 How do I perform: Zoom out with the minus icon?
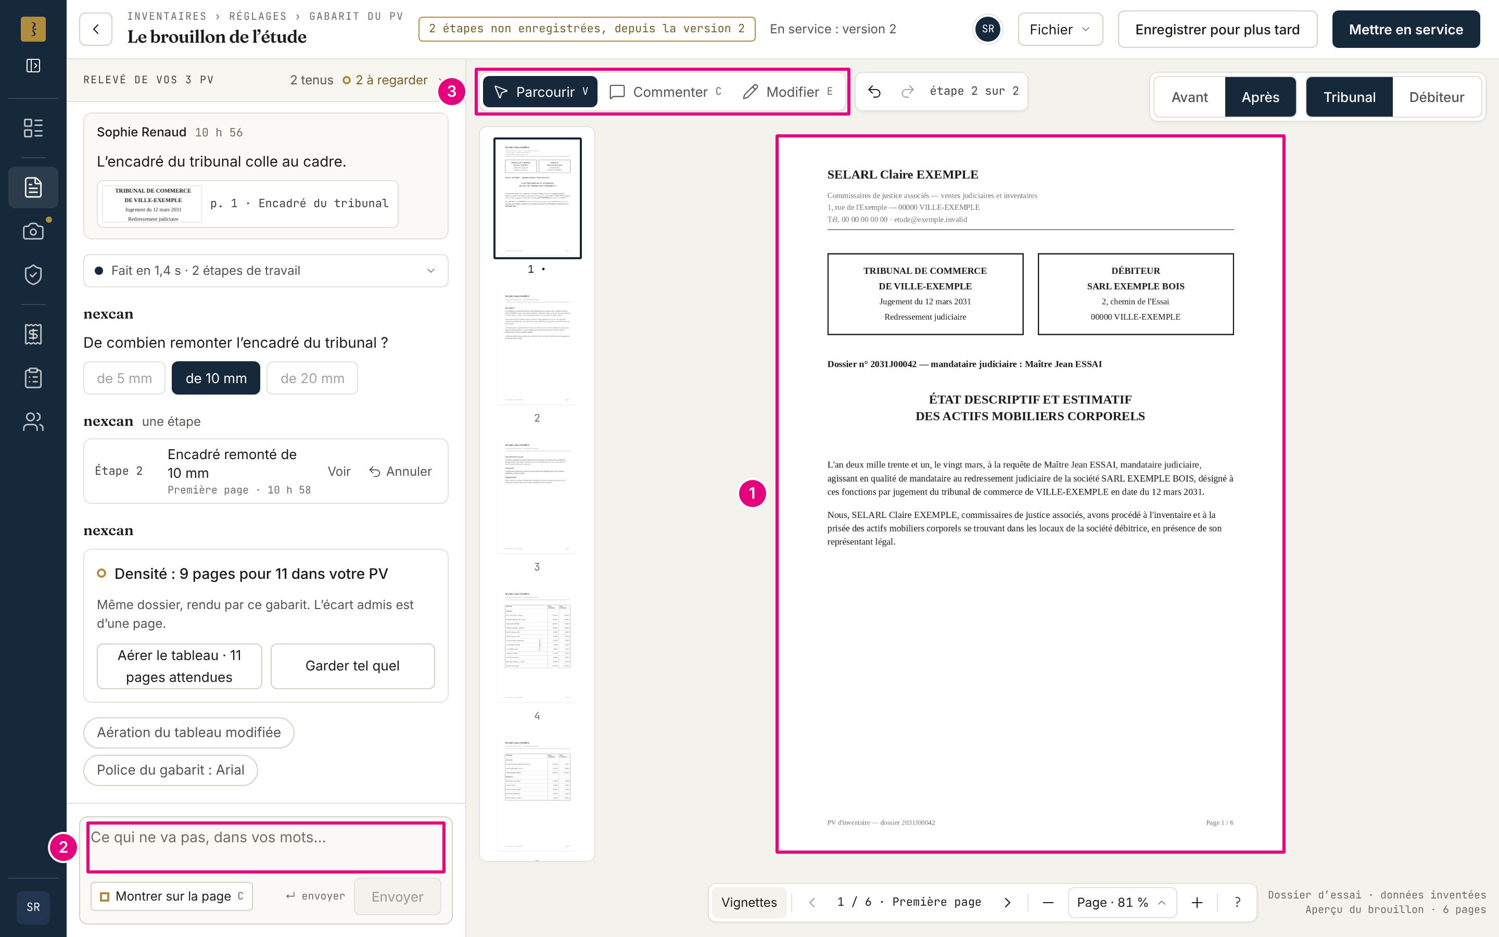coord(1048,902)
